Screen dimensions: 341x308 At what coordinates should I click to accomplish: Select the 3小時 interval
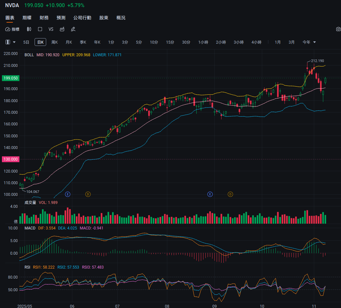239,42
